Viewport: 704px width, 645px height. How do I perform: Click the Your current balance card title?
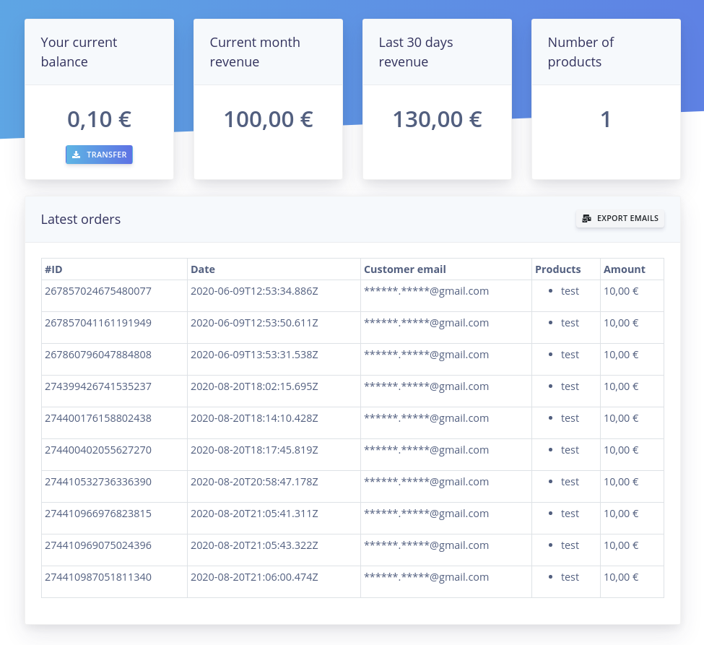79,52
